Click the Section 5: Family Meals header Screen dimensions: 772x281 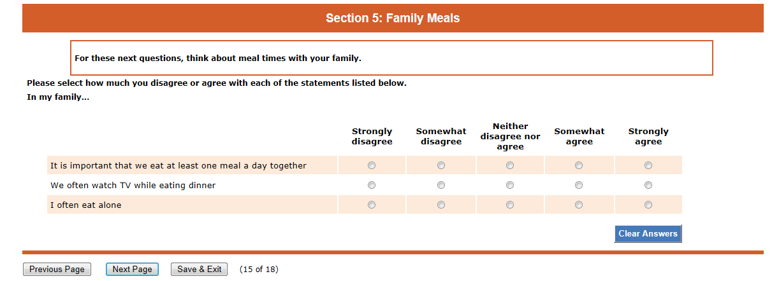click(393, 18)
